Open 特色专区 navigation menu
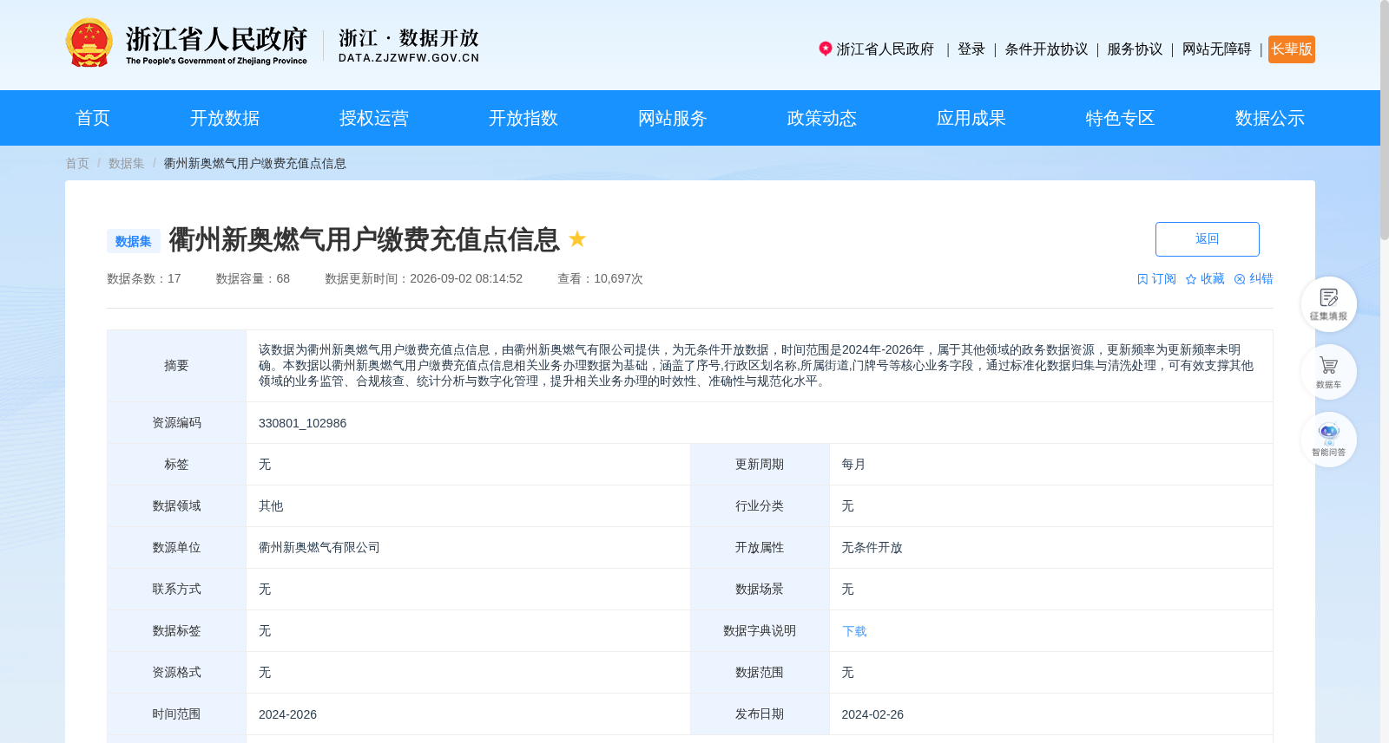 1121,118
